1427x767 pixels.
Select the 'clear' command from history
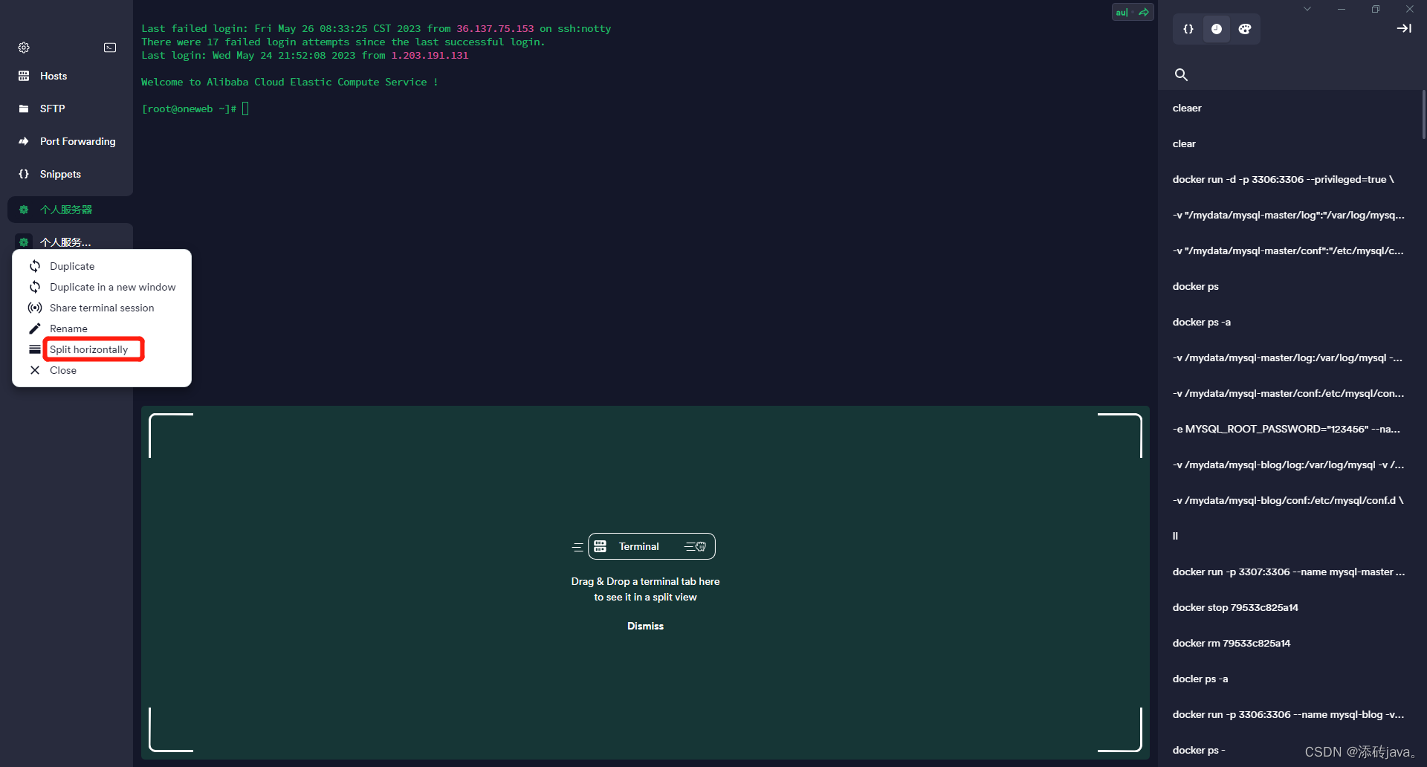tap(1184, 143)
